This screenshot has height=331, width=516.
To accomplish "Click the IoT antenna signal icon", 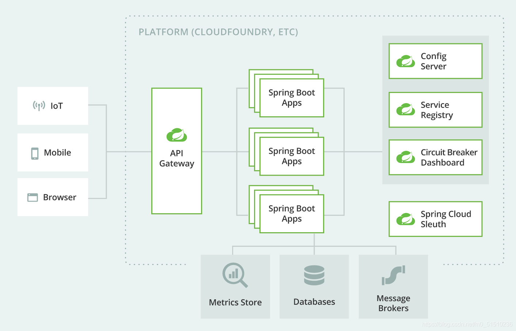I will tap(39, 106).
